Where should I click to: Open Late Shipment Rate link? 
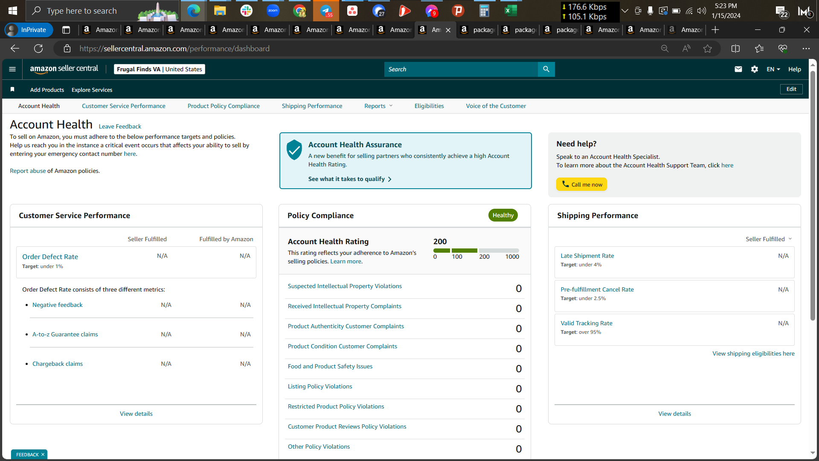(587, 256)
